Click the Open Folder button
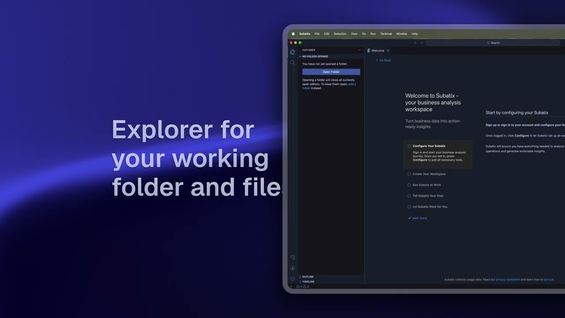The image size is (565, 318). pyautogui.click(x=331, y=72)
